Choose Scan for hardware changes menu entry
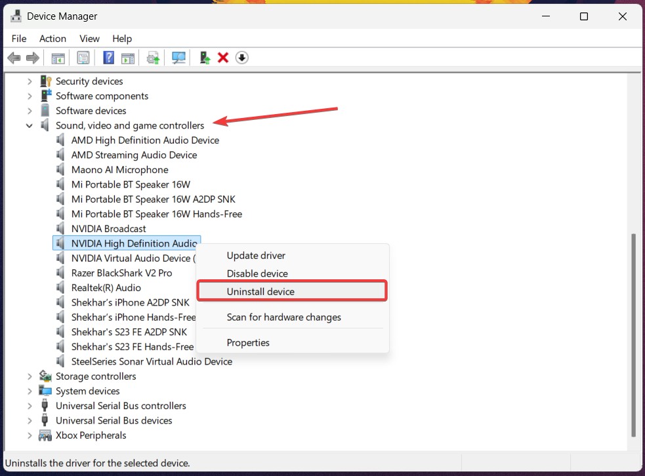Viewport: 645px width, 476px height. (x=293, y=317)
